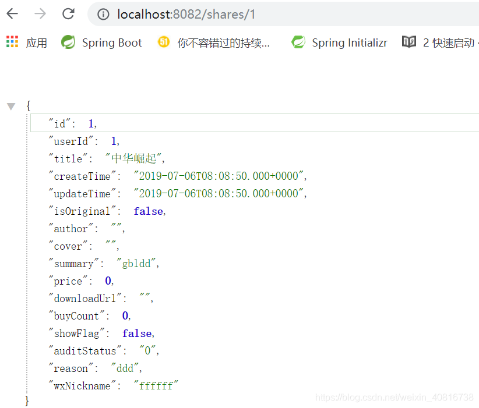Open the 你不容错过的持续 bookmark
This screenshot has width=479, height=408.
point(224,42)
